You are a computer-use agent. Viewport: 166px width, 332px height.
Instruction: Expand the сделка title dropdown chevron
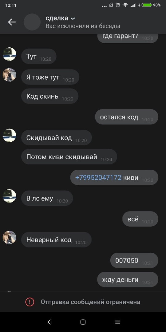click(73, 19)
